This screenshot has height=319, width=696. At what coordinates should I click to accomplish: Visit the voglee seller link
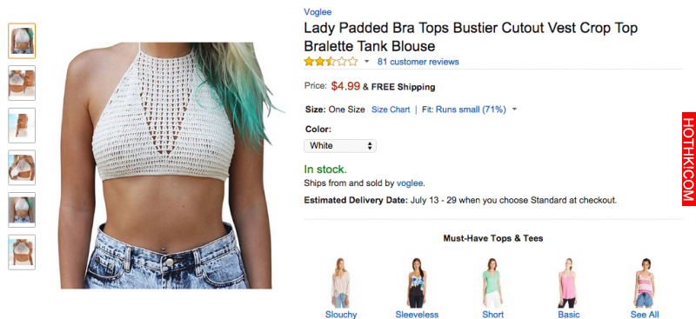[410, 183]
